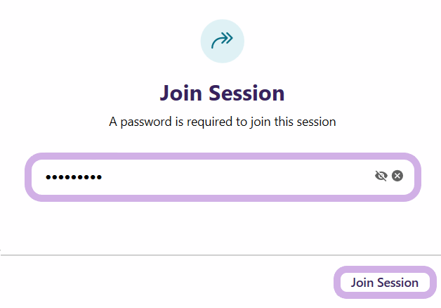Click the Join Session heading text

[x=222, y=93]
